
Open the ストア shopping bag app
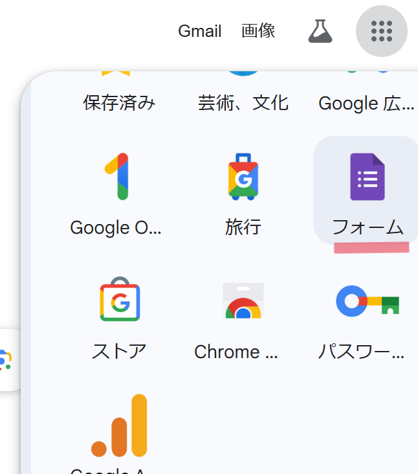pos(120,299)
